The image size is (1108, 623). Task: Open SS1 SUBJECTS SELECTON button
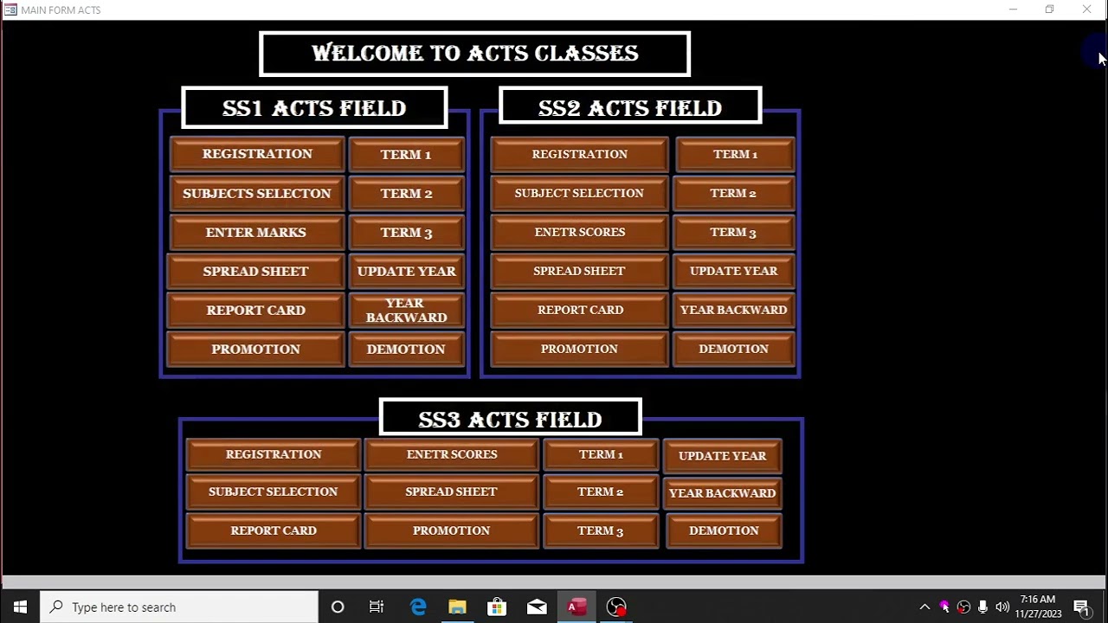coord(257,193)
